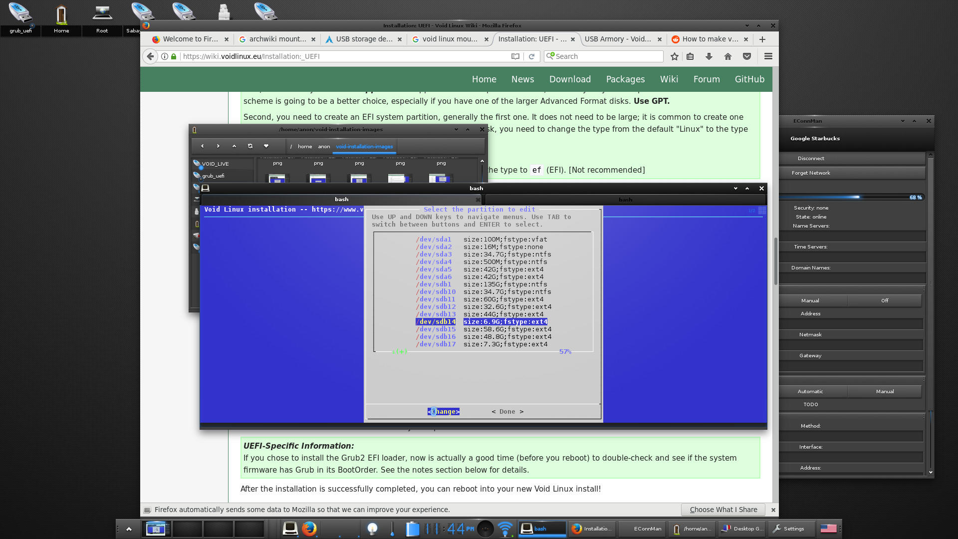Click Forget Network in EConnMan
The height and width of the screenshot is (539, 958).
click(x=852, y=173)
